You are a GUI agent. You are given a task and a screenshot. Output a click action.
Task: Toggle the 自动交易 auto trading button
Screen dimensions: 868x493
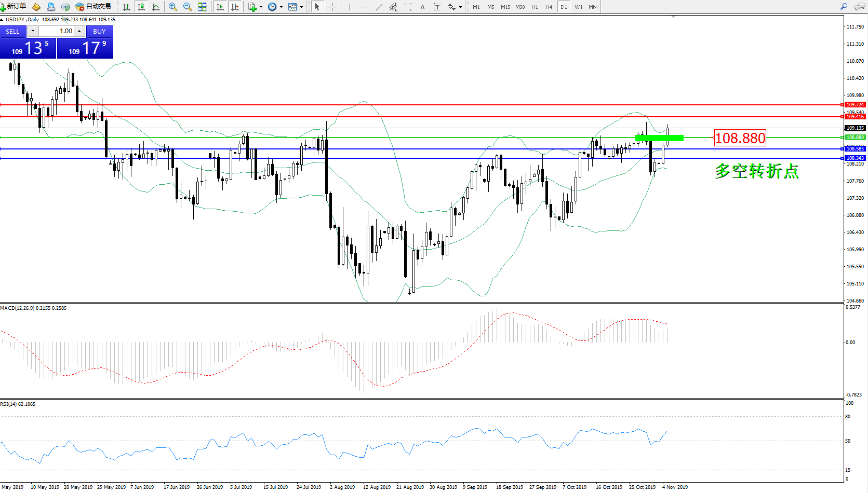(x=94, y=6)
